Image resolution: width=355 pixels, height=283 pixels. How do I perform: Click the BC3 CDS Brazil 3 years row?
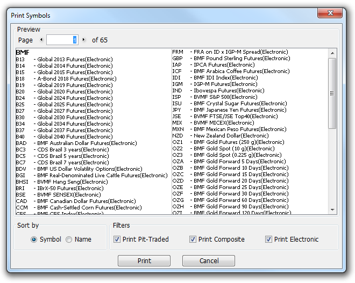pos(62,150)
